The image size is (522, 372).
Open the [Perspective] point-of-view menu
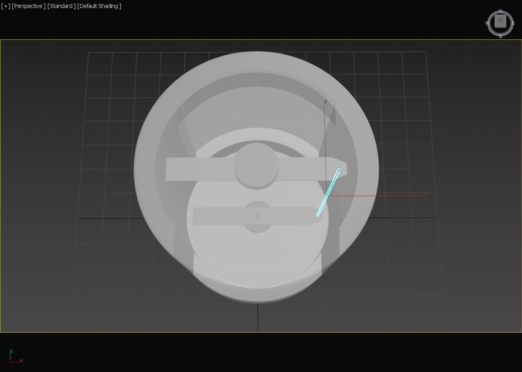click(x=29, y=6)
